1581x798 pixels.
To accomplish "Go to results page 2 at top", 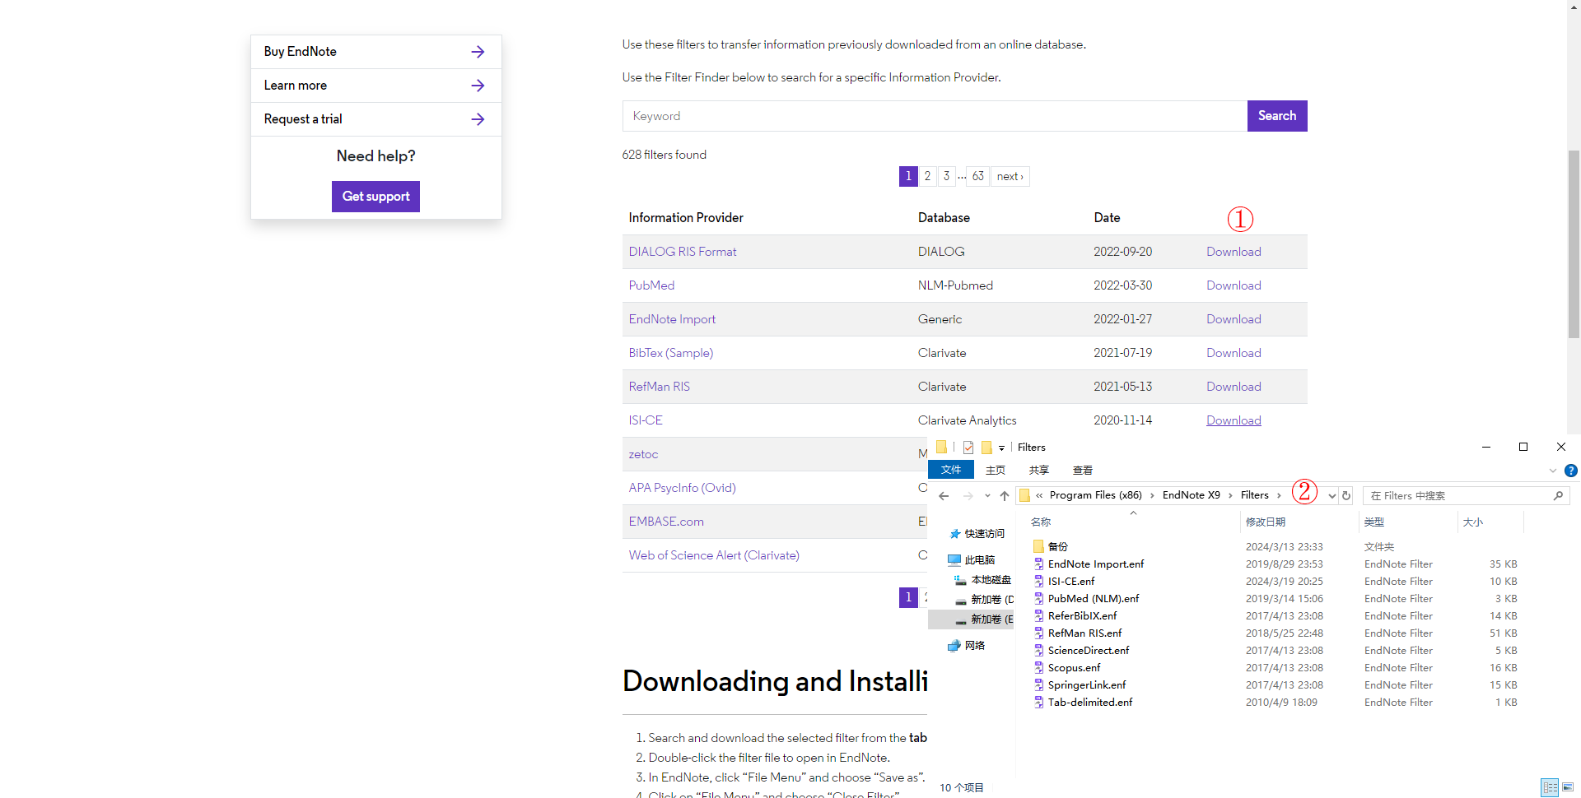I will pyautogui.click(x=927, y=176).
